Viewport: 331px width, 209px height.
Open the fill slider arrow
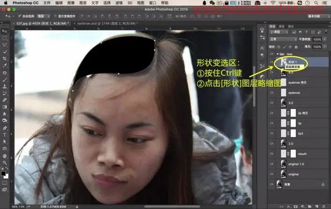tap(324, 46)
